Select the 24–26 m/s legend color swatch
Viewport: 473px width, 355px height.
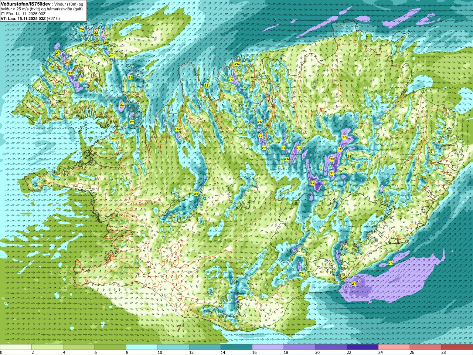[394, 347]
